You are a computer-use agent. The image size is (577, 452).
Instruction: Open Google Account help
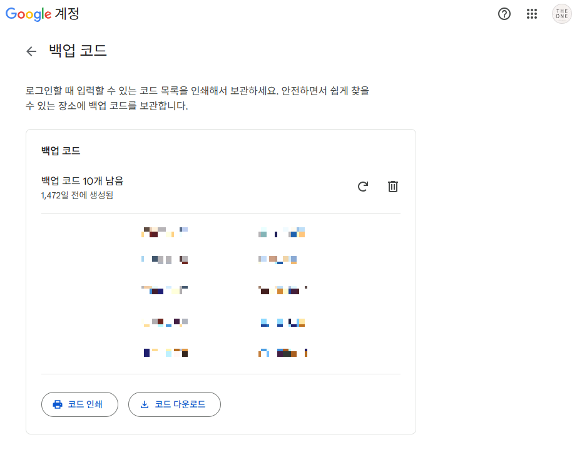[504, 14]
